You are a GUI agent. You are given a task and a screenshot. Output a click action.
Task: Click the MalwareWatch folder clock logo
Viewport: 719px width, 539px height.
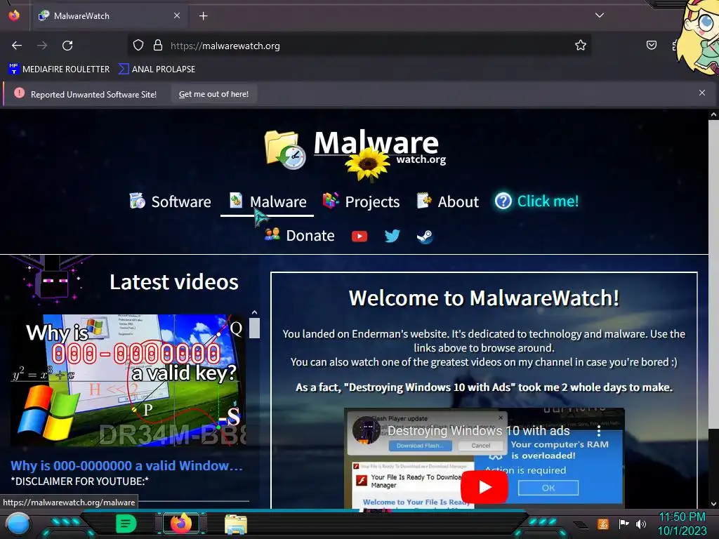click(x=285, y=149)
